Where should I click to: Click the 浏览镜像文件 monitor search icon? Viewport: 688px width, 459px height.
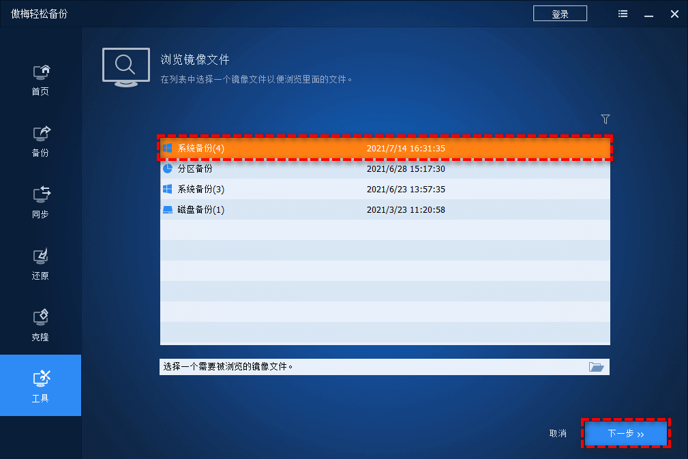click(x=126, y=67)
